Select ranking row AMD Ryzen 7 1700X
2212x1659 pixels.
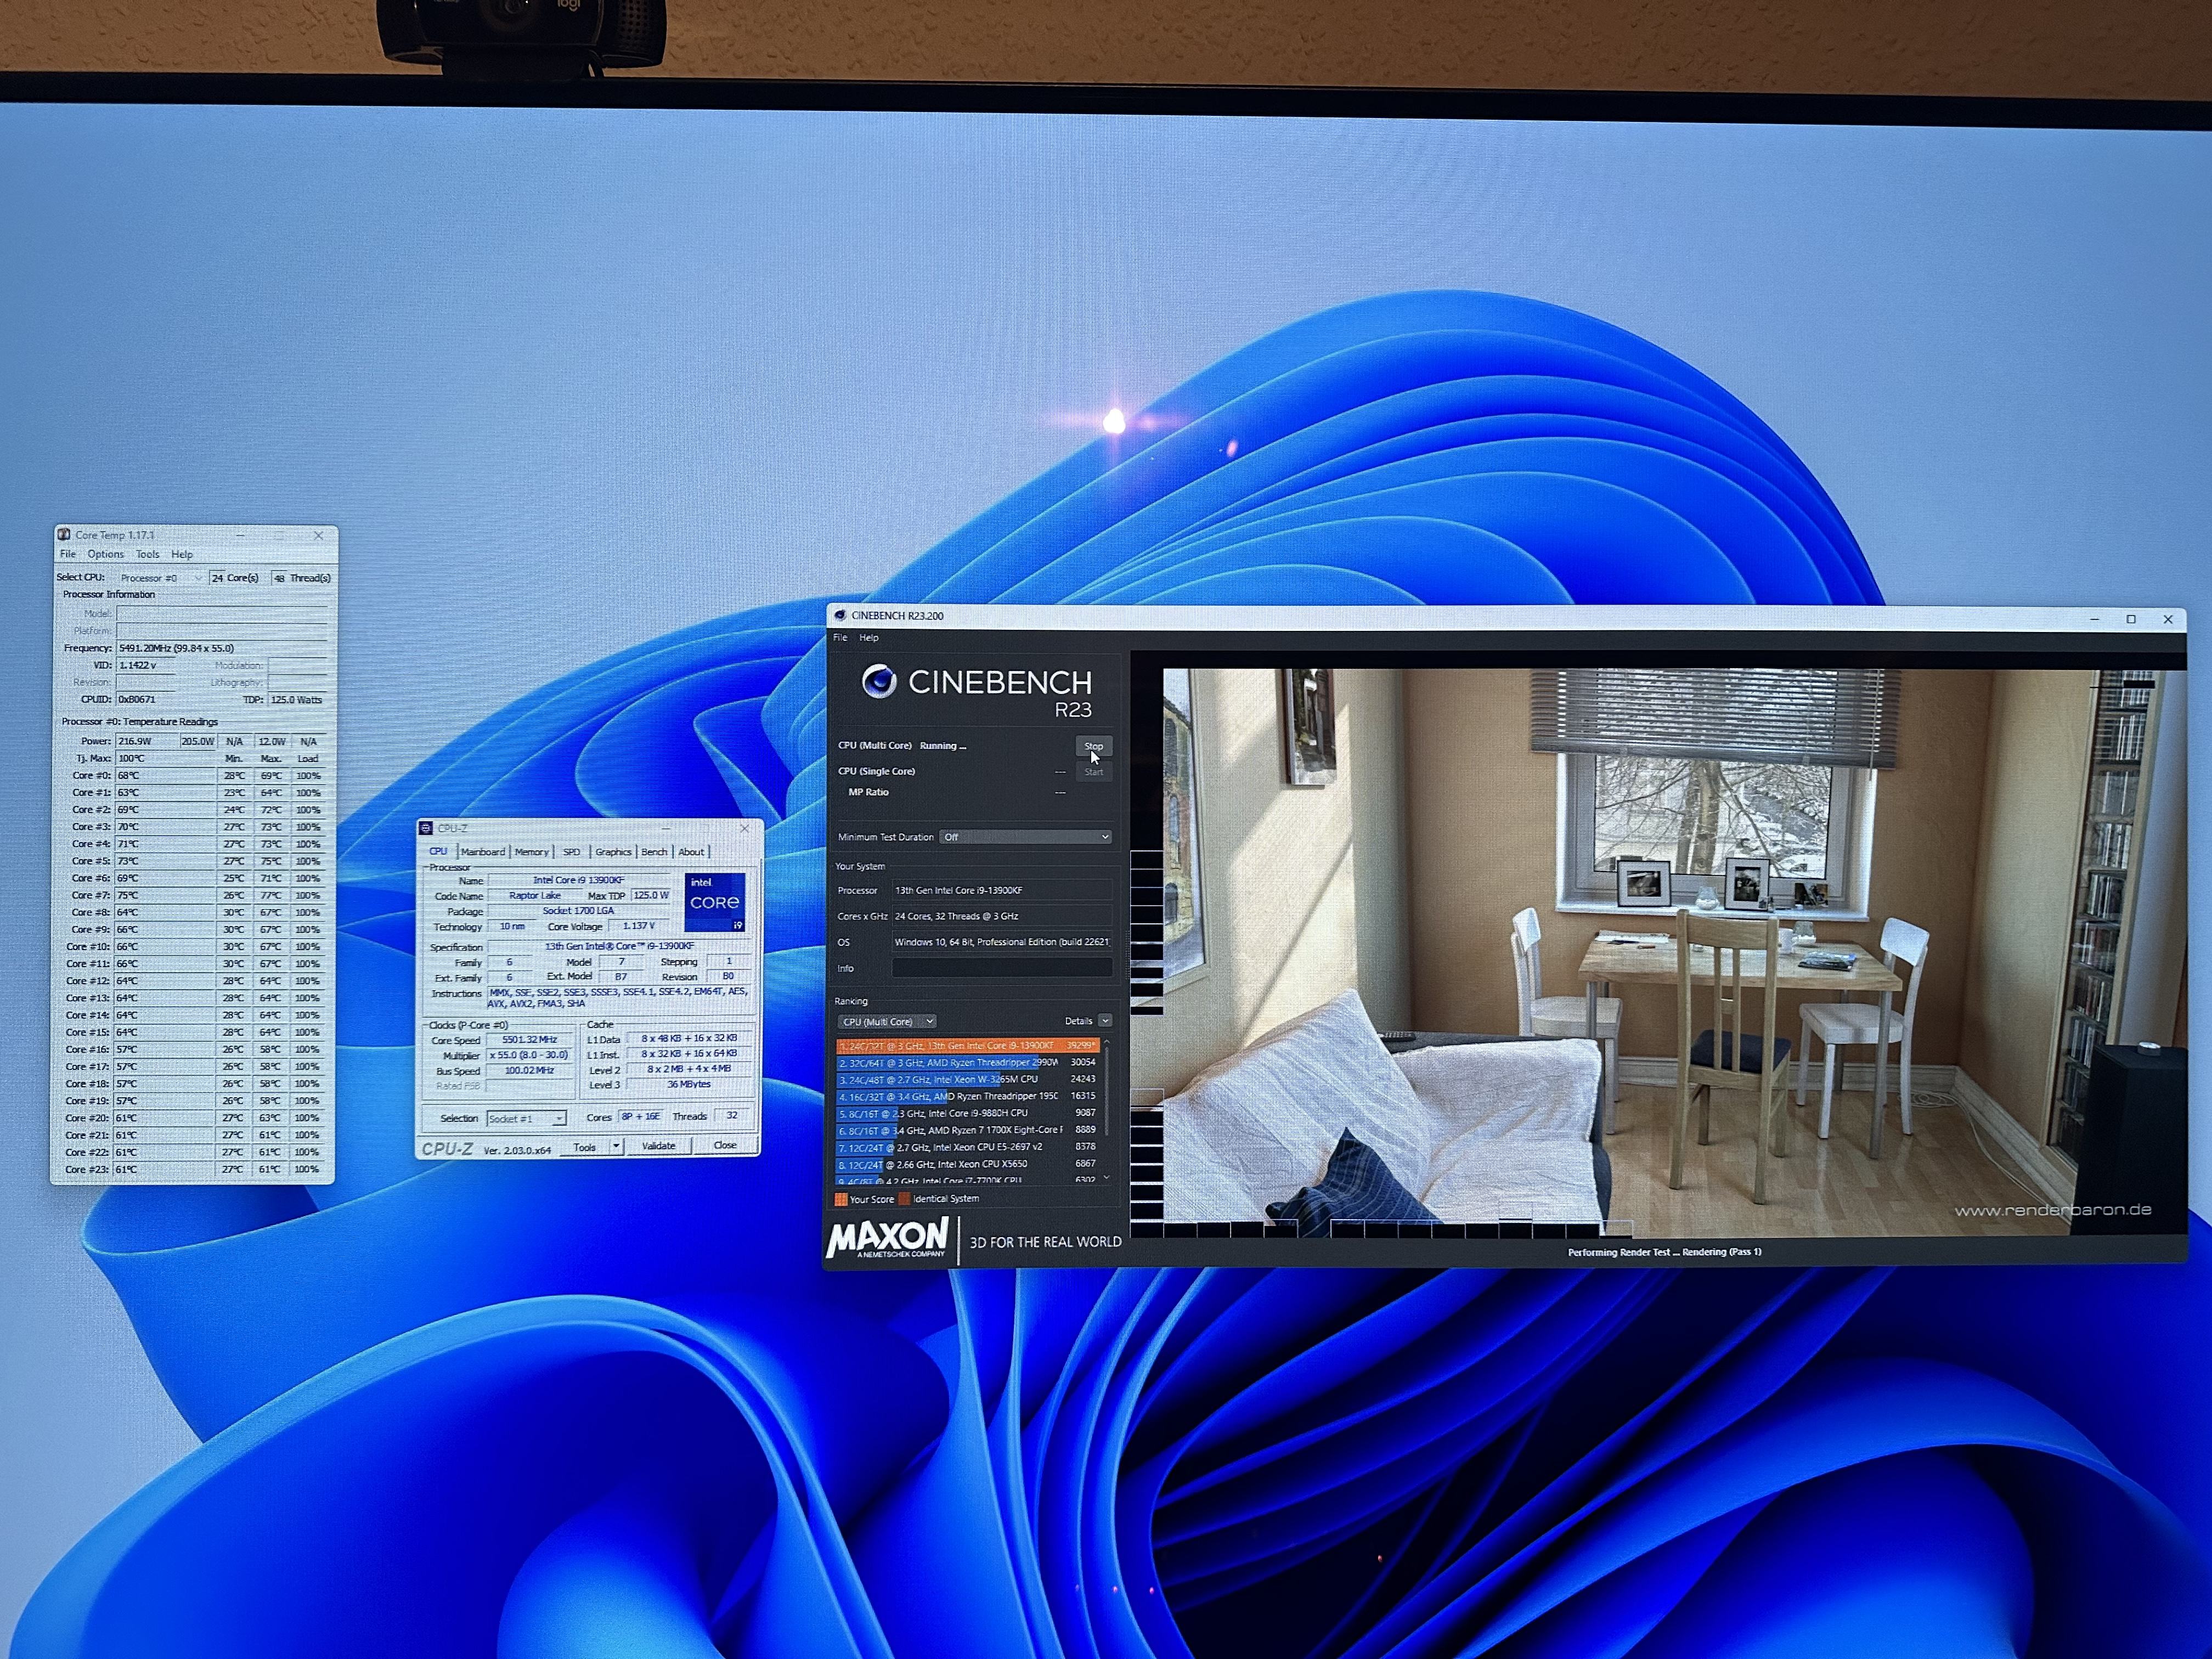[967, 1130]
